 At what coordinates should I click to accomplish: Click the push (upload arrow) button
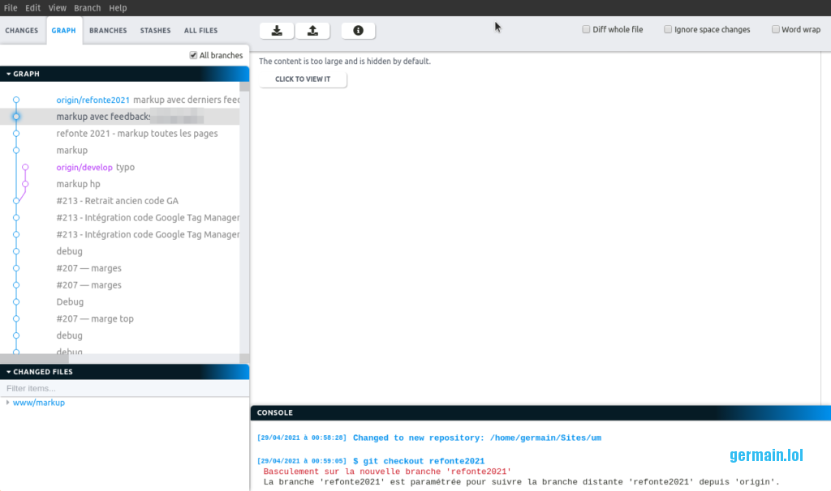(312, 31)
